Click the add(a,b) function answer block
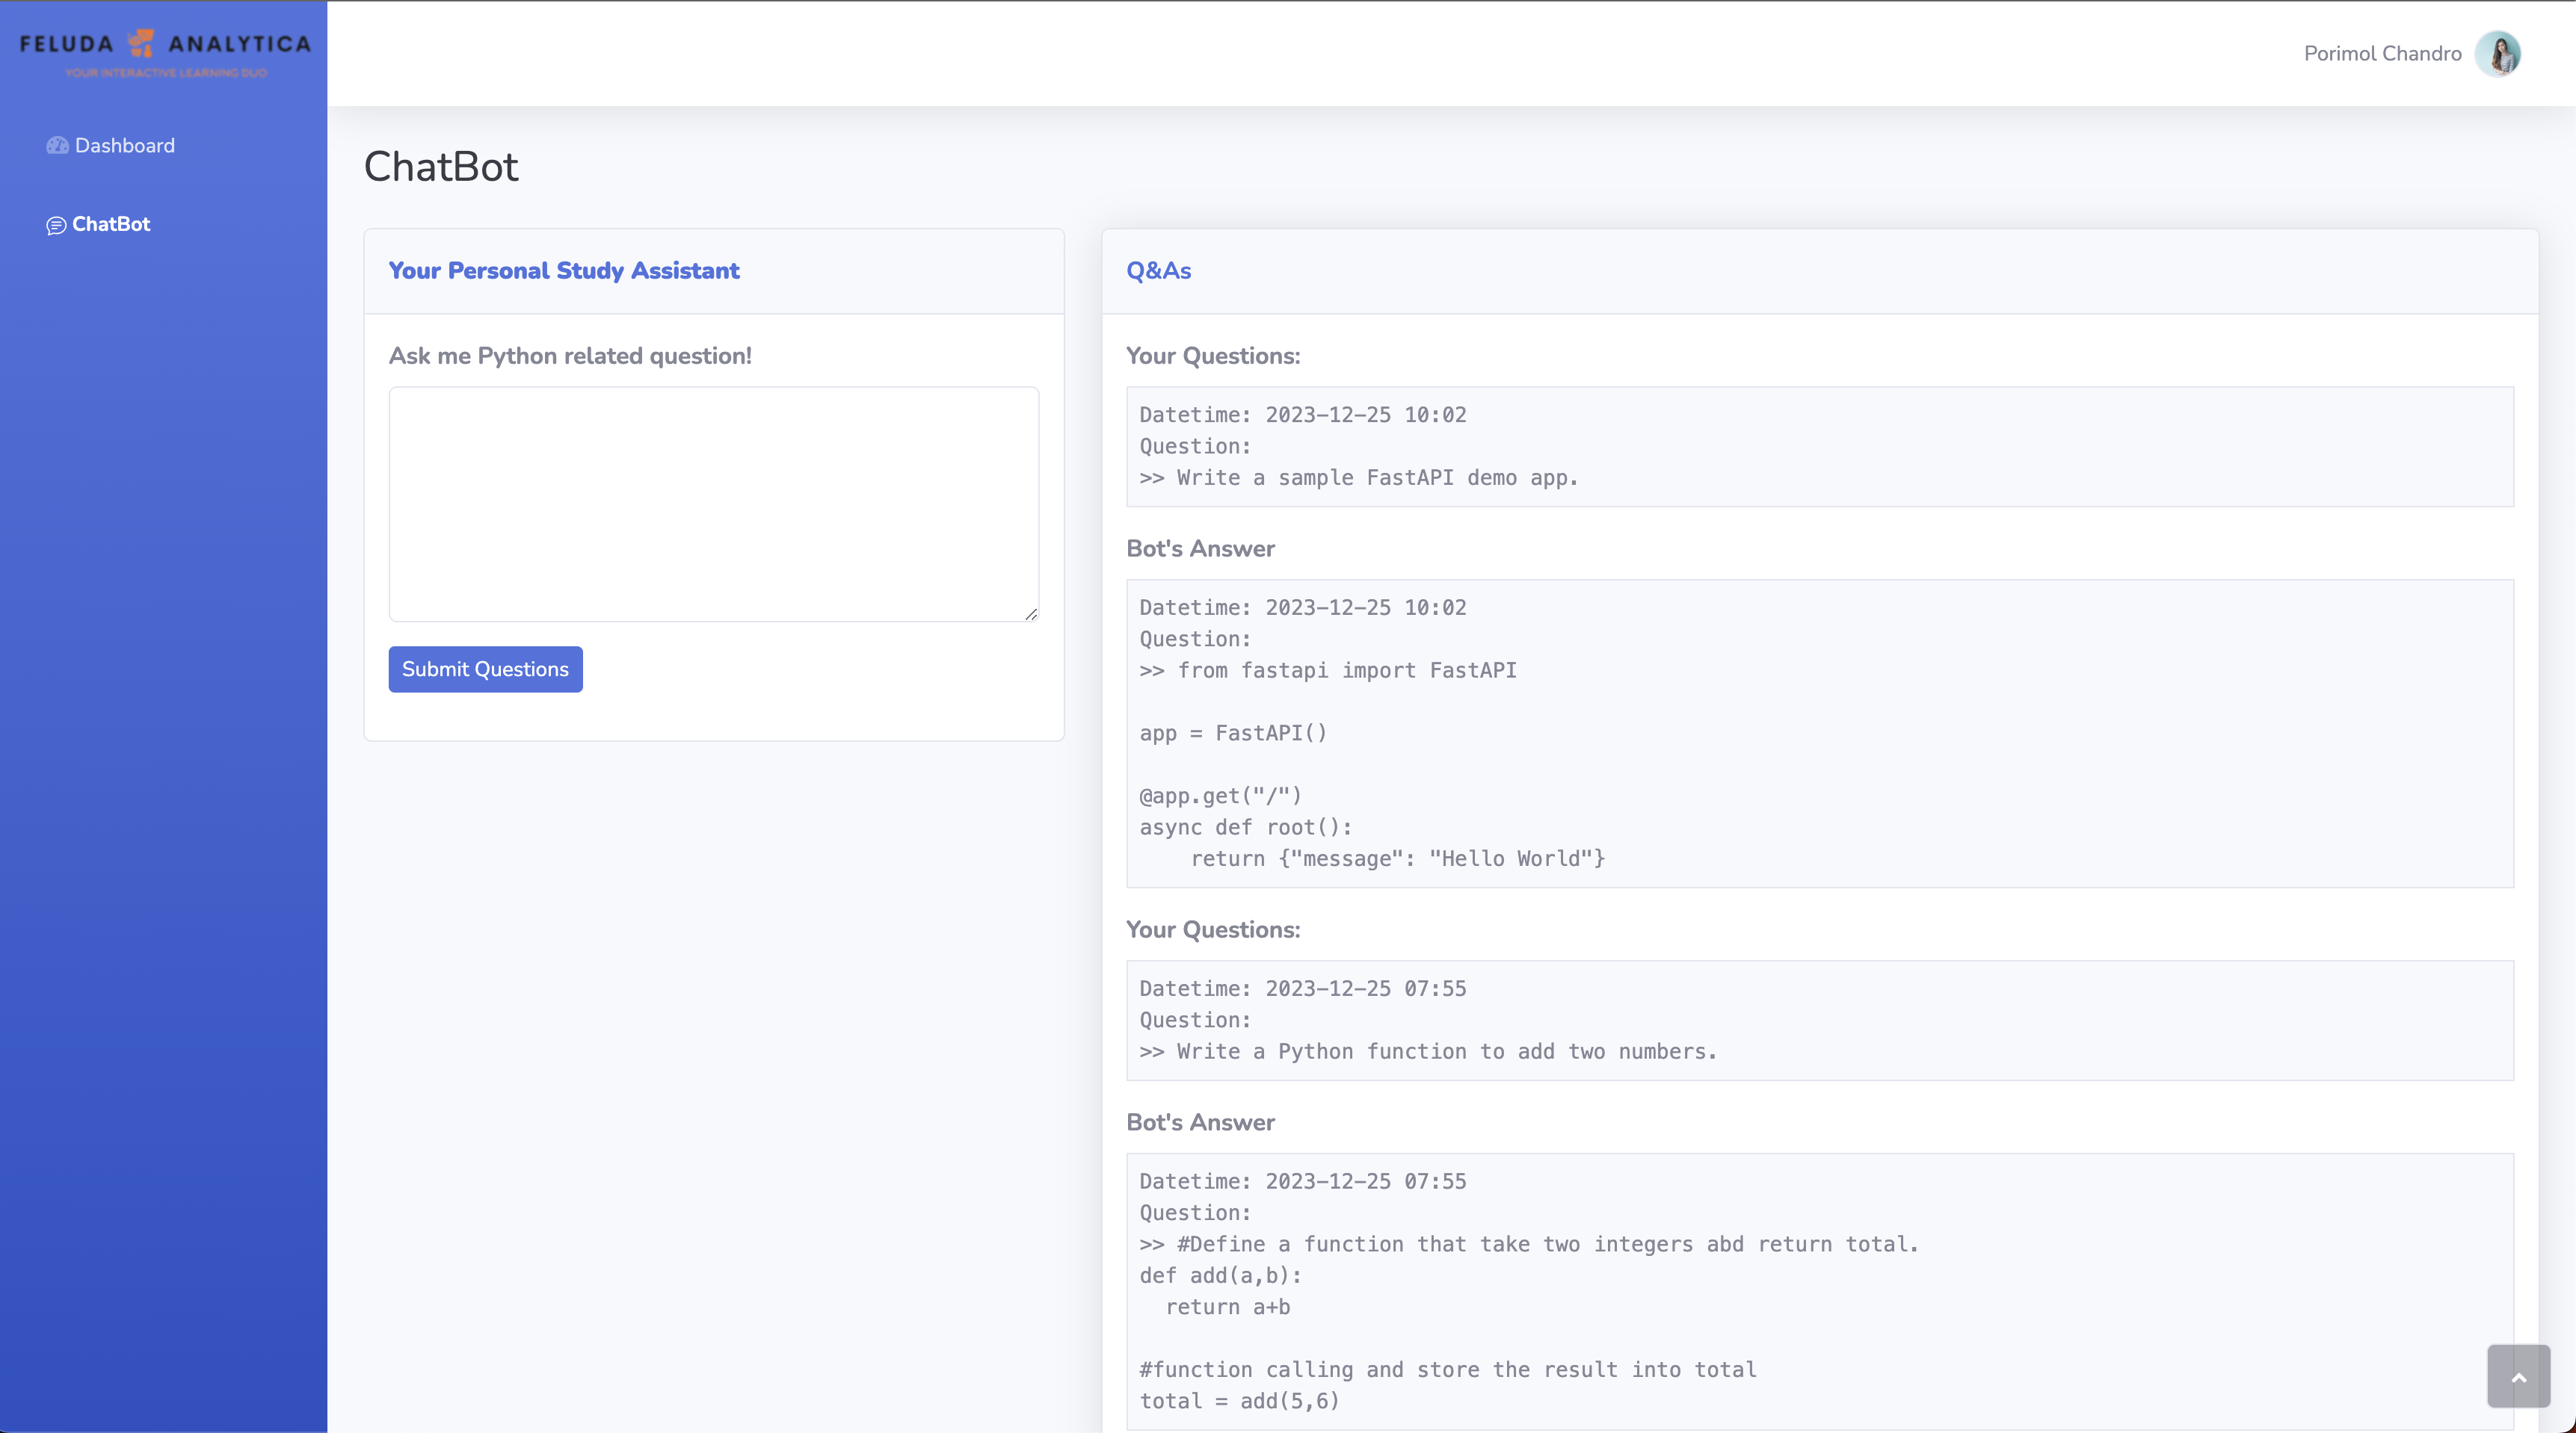The height and width of the screenshot is (1433, 2576). click(1819, 1290)
